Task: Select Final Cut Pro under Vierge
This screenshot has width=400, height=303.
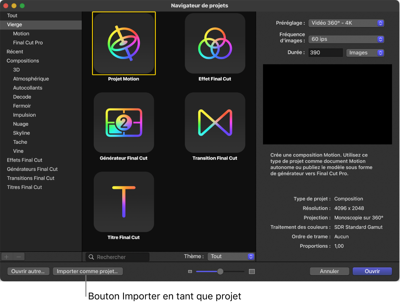Action: coord(41,43)
